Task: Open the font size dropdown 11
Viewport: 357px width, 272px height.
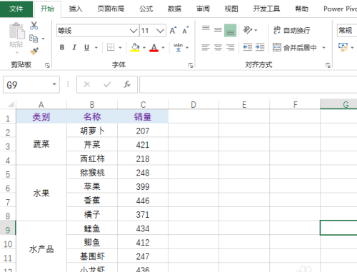Action: [160, 31]
